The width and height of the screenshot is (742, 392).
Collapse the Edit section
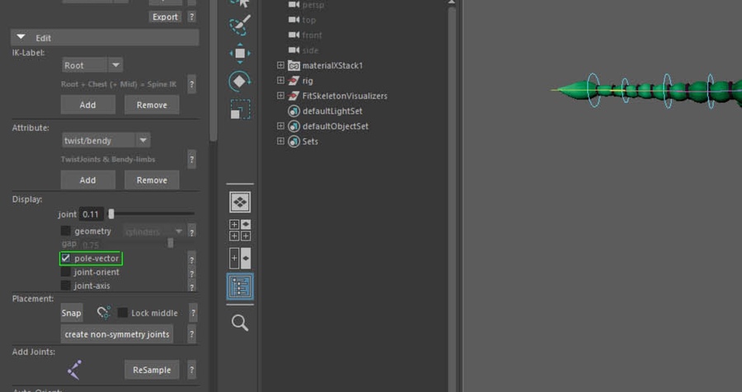point(21,37)
